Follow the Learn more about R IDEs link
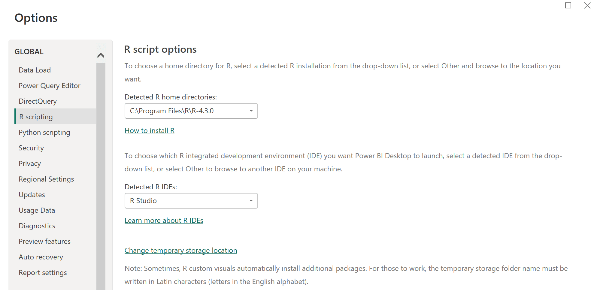 pos(164,220)
